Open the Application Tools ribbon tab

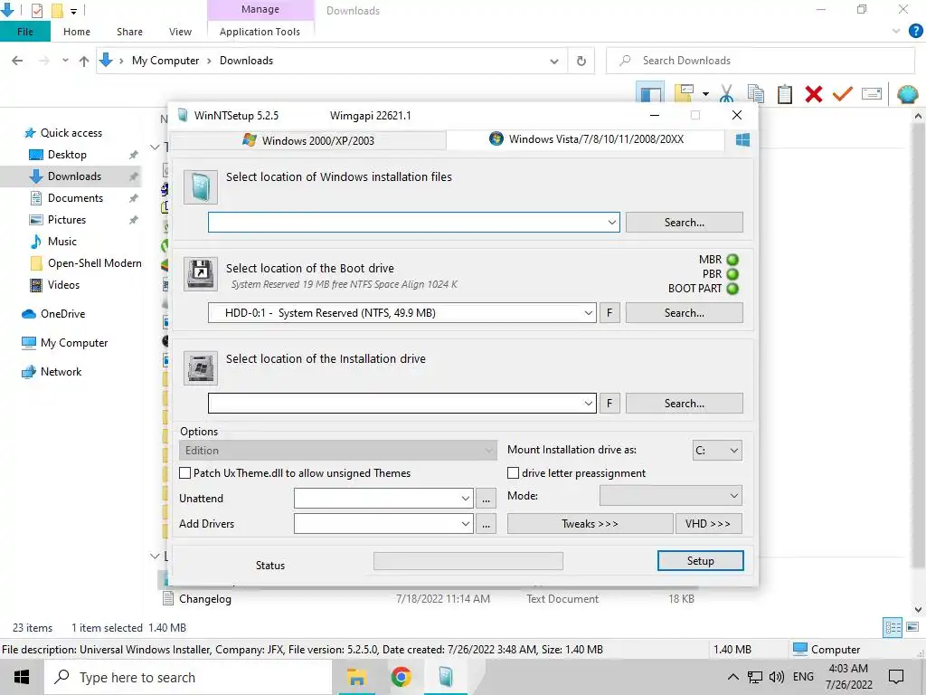click(x=260, y=32)
